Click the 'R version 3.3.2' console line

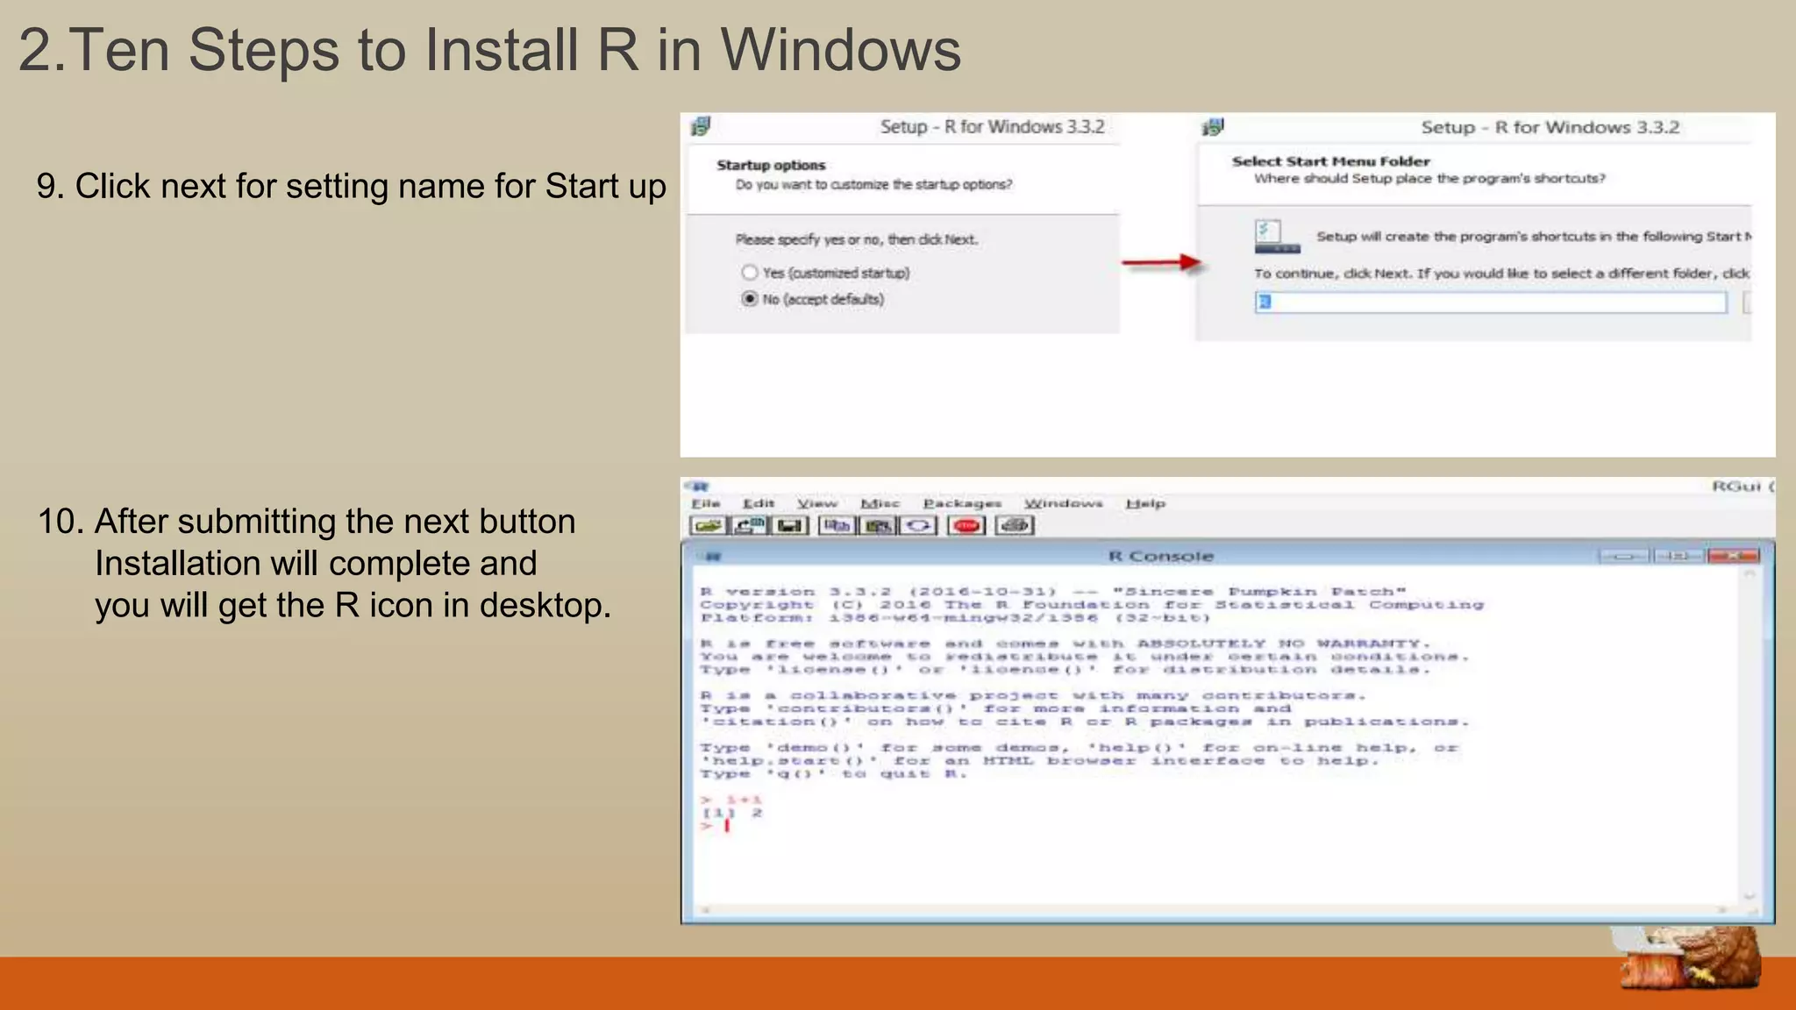coord(1053,592)
